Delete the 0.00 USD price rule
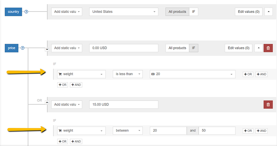Viewport: 277px width, 146px height. tap(268, 48)
